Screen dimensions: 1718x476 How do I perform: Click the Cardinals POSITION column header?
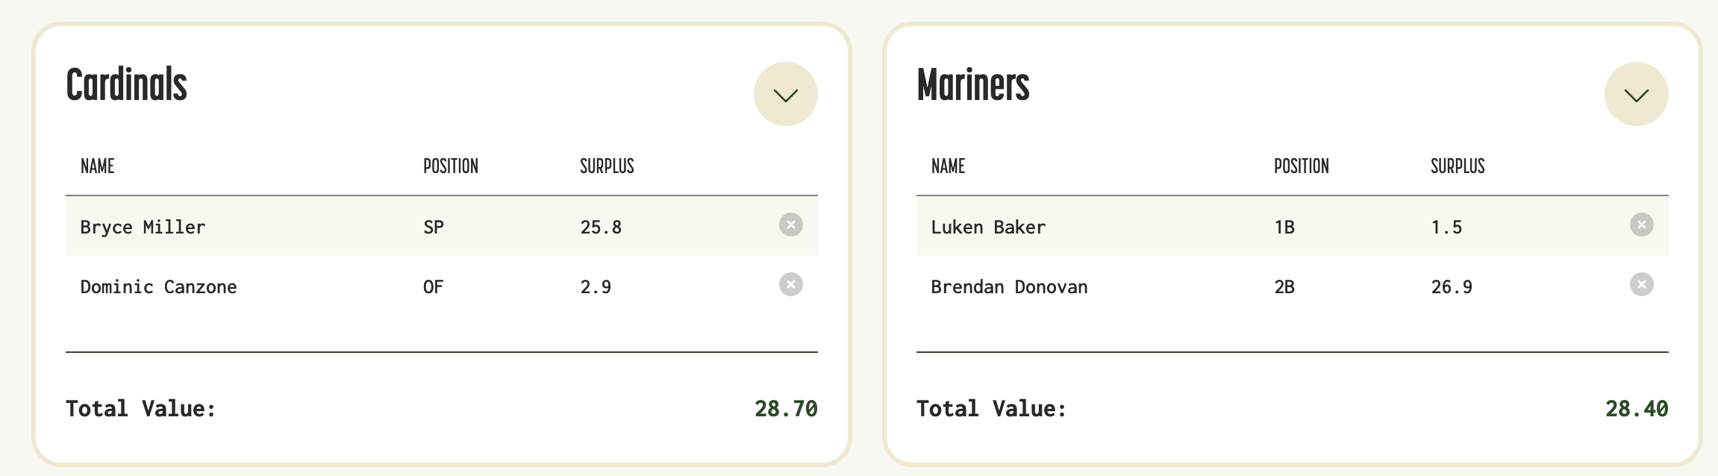point(450,166)
